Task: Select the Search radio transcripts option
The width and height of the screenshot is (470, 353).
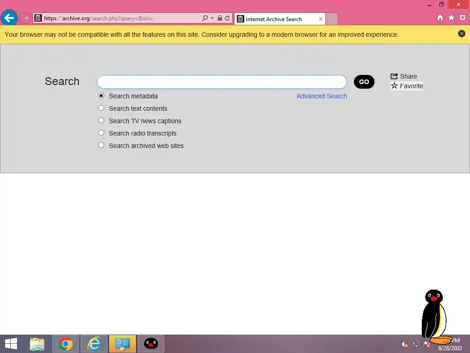Action: click(101, 133)
